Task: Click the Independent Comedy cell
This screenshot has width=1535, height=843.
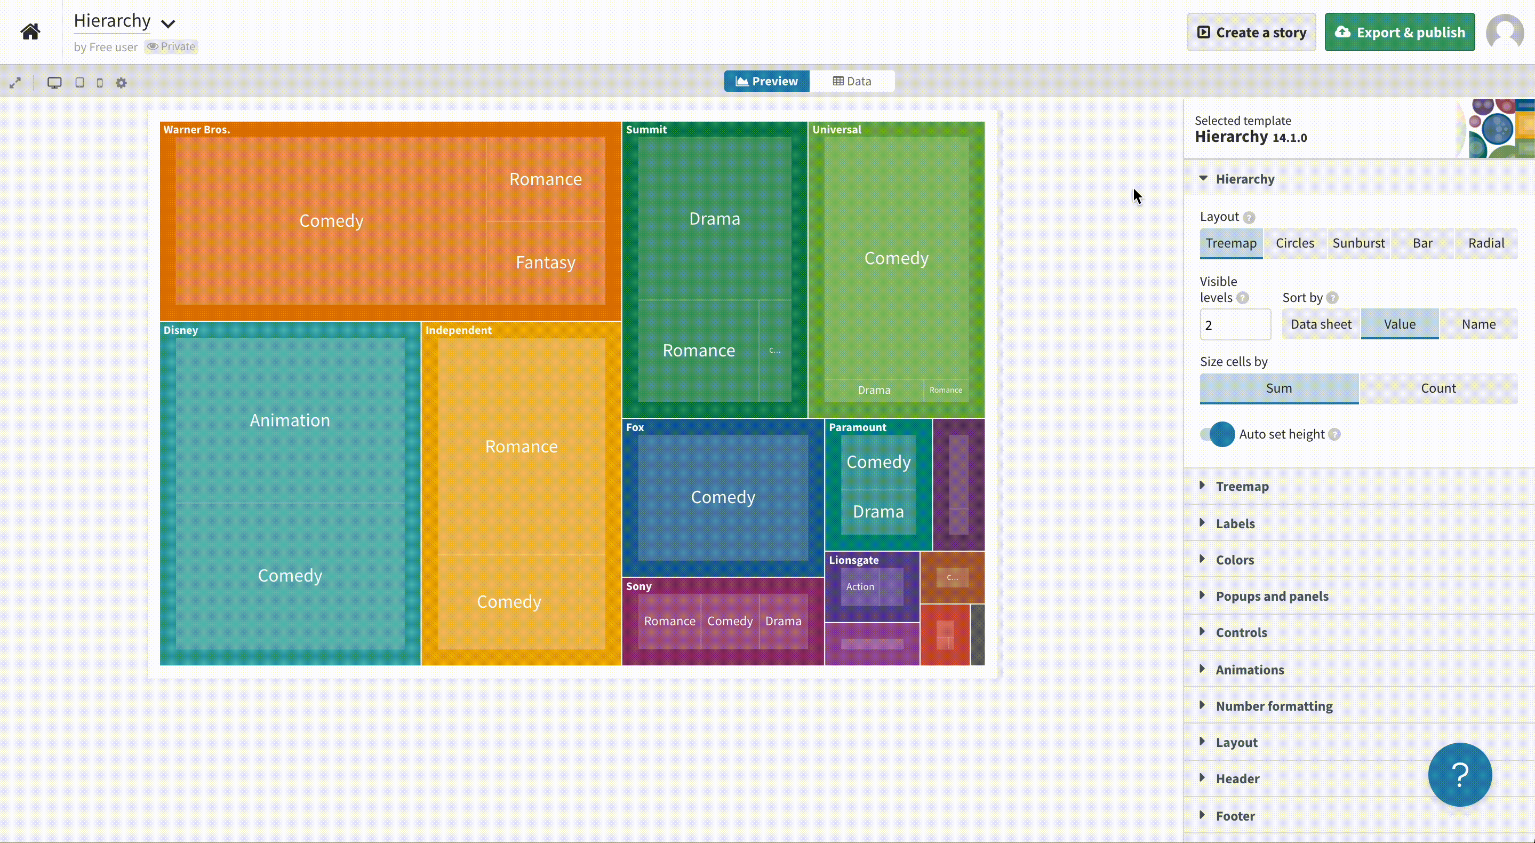Action: coord(509,602)
